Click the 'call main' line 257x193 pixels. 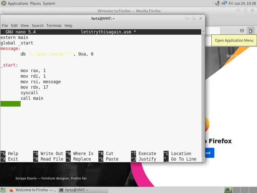(x=32, y=98)
